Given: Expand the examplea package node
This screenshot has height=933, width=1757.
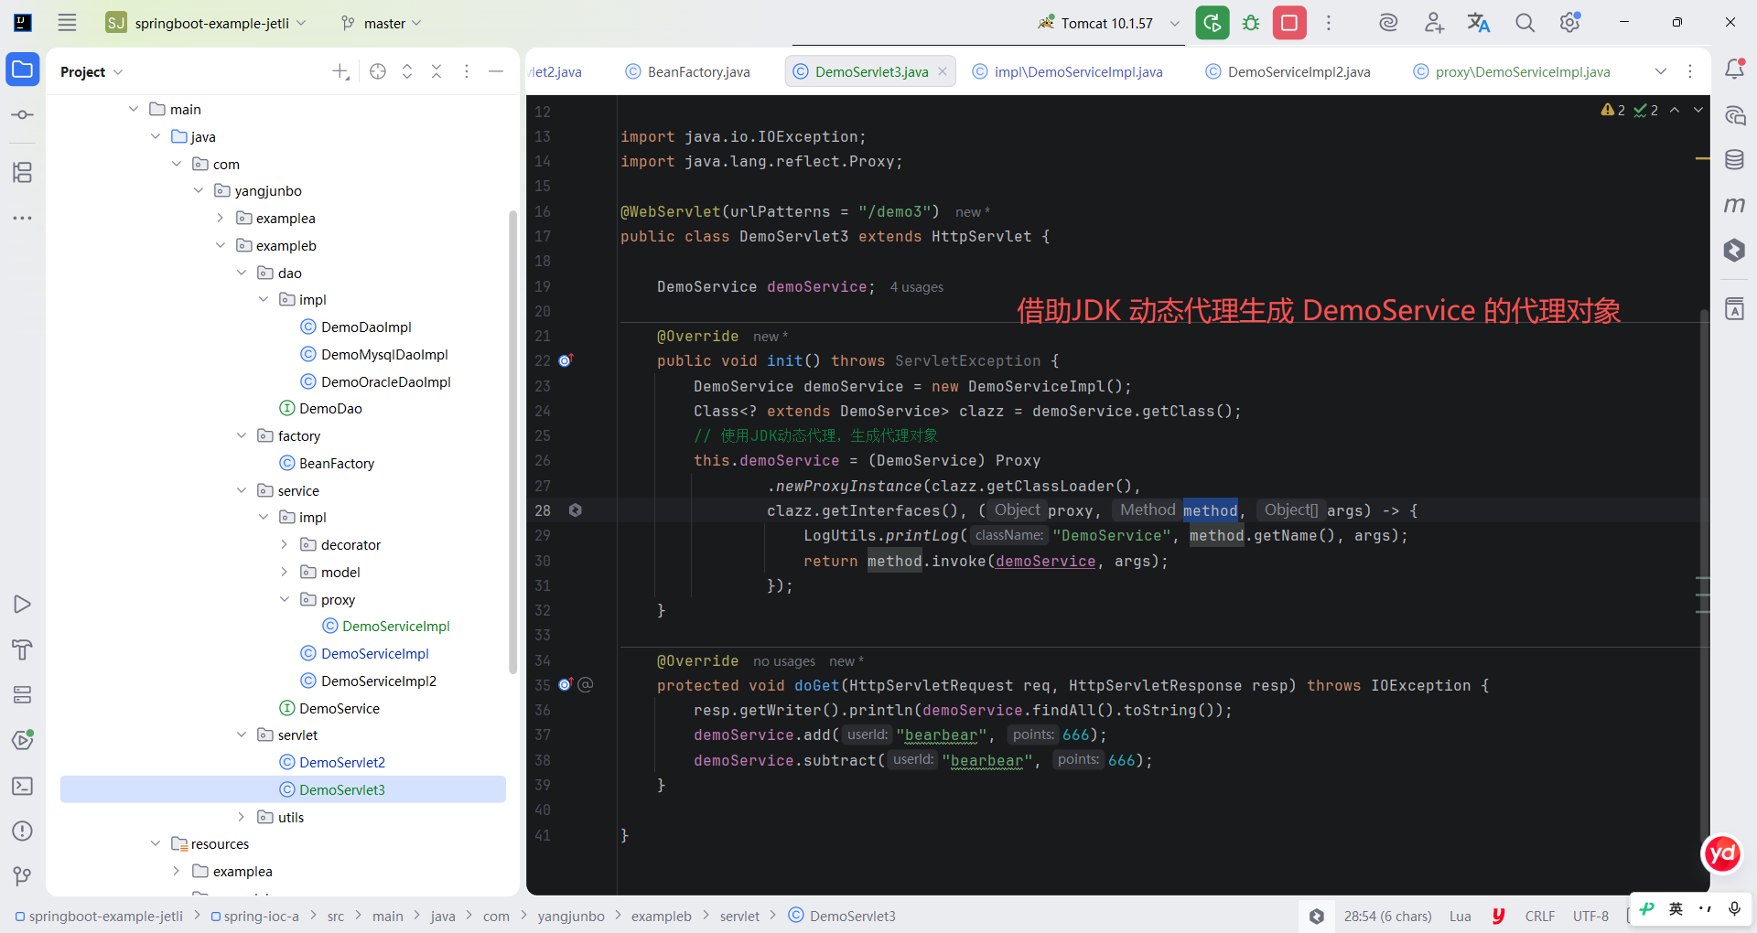Looking at the screenshot, I should click(x=221, y=218).
